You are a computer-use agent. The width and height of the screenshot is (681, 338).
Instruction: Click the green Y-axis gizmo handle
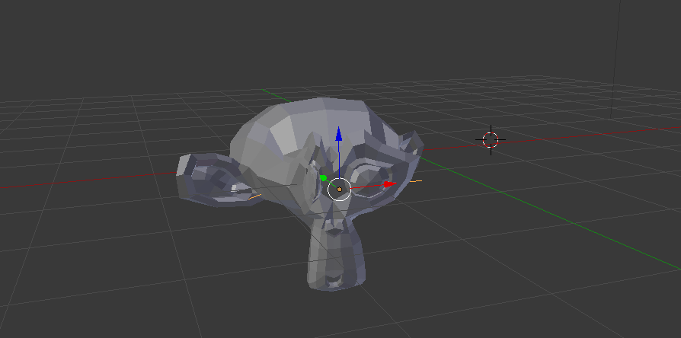coord(323,178)
